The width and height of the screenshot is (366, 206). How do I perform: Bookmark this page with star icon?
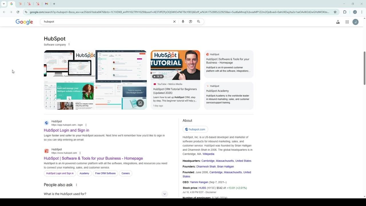[x=335, y=12]
